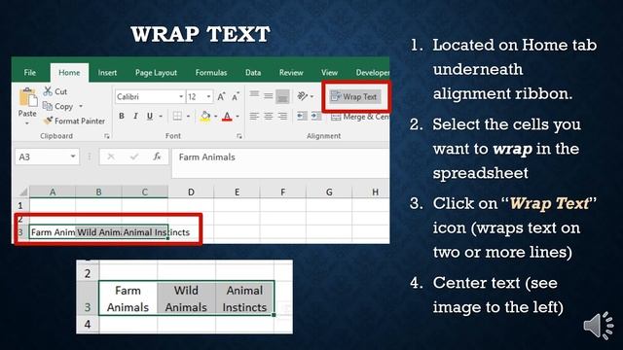Open the Font group dialog launcher
623x350 pixels.
tap(238, 136)
